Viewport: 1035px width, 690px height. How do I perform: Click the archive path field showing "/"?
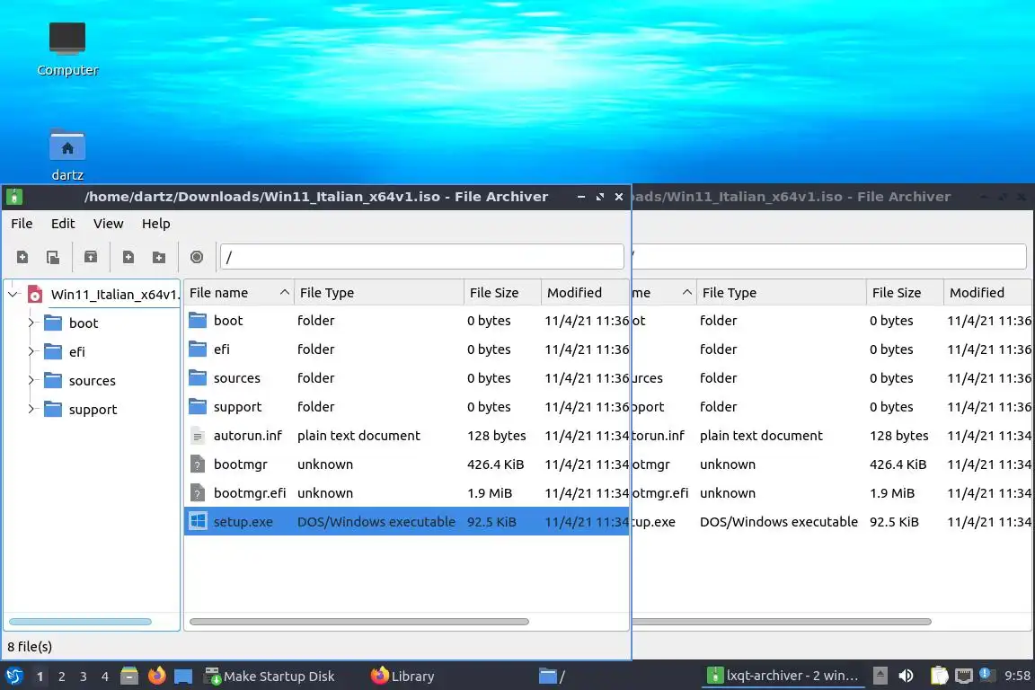click(x=421, y=257)
